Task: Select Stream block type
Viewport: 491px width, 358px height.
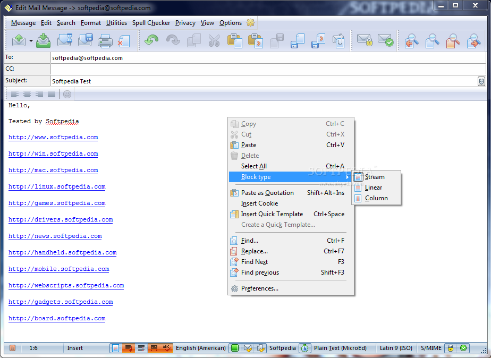Action: 376,177
